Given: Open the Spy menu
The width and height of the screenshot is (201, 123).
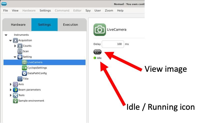Looking at the screenshot, I should [88, 10].
